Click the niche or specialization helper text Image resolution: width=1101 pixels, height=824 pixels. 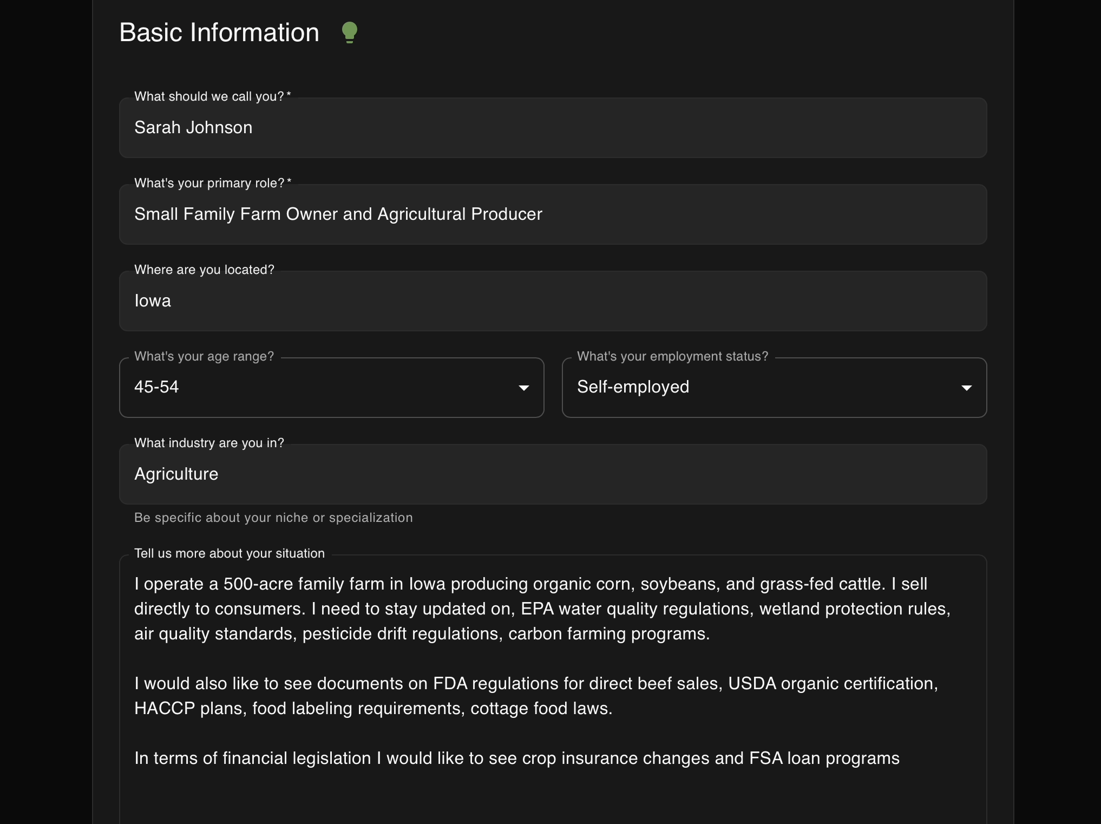(273, 518)
